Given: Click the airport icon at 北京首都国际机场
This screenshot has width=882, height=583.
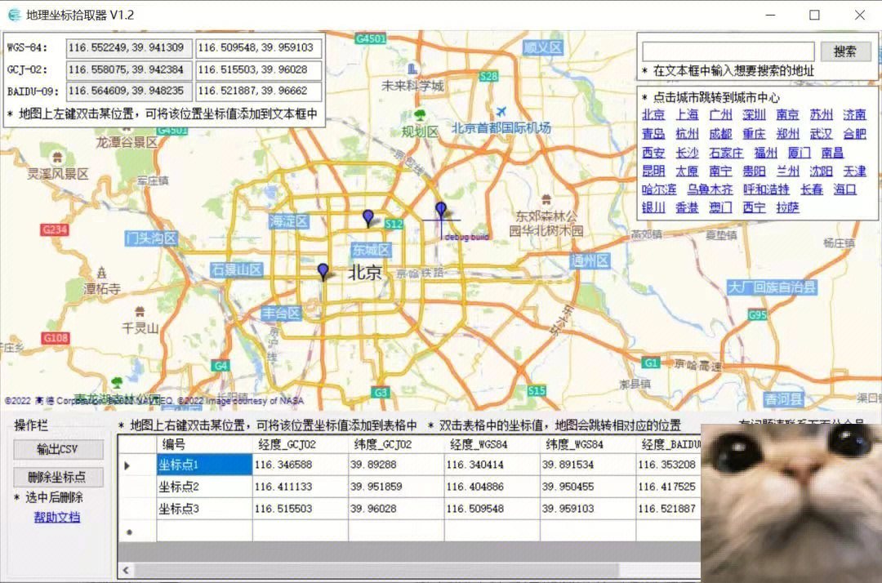Looking at the screenshot, I should point(501,111).
